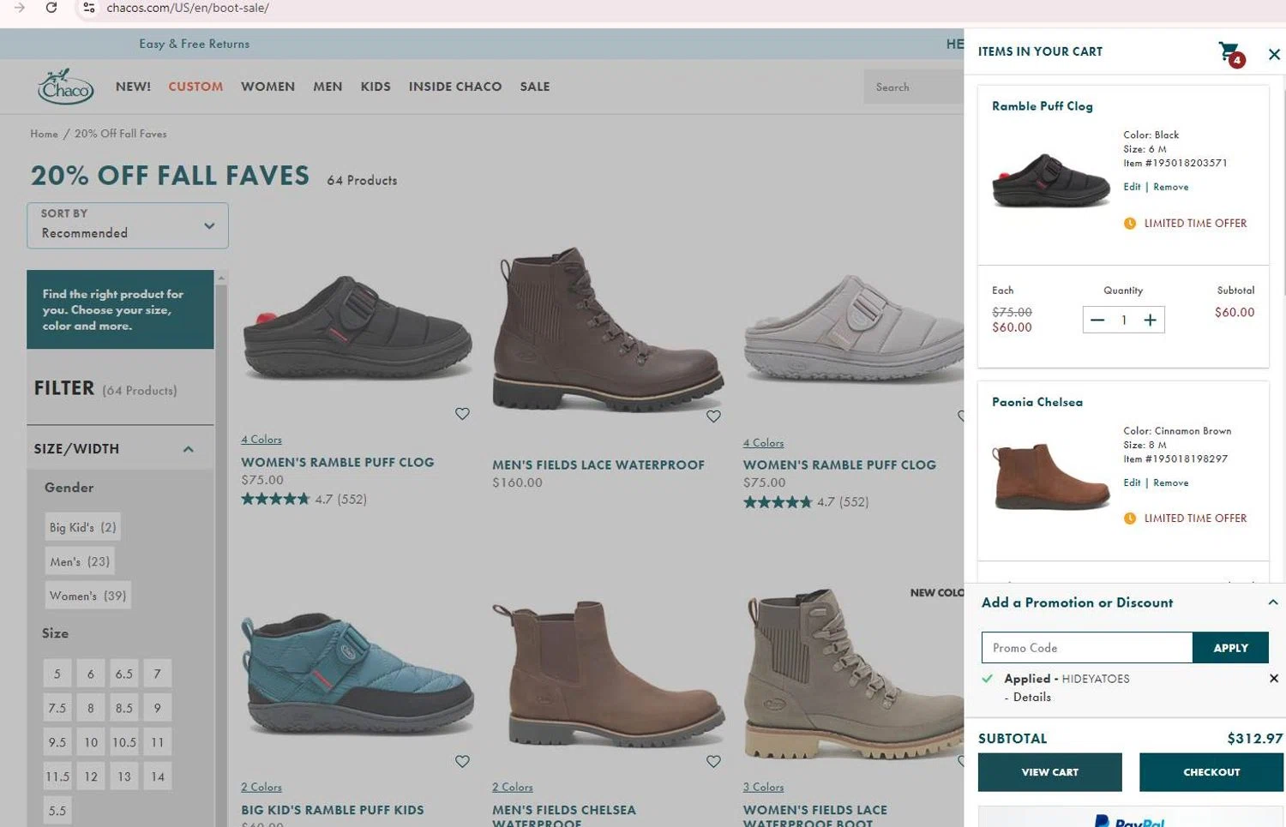Open the INSIDE CHACO menu
Screen dimensions: 1286x827
(x=455, y=87)
